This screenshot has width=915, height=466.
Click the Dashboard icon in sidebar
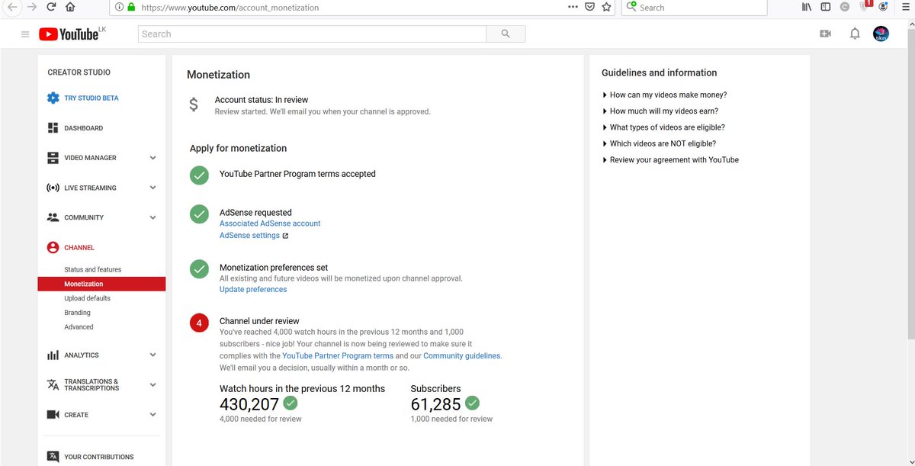pos(53,128)
